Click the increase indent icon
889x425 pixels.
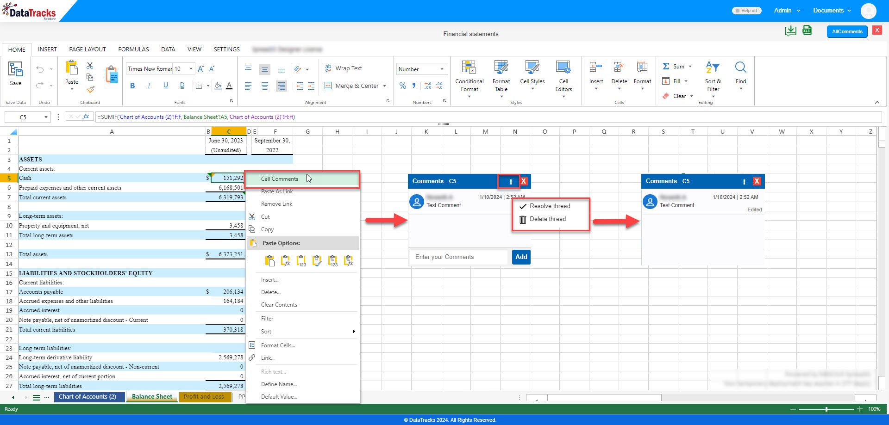click(311, 86)
